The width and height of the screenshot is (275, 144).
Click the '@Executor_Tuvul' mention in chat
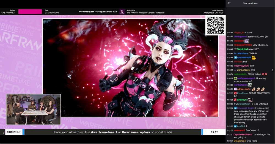256,37
